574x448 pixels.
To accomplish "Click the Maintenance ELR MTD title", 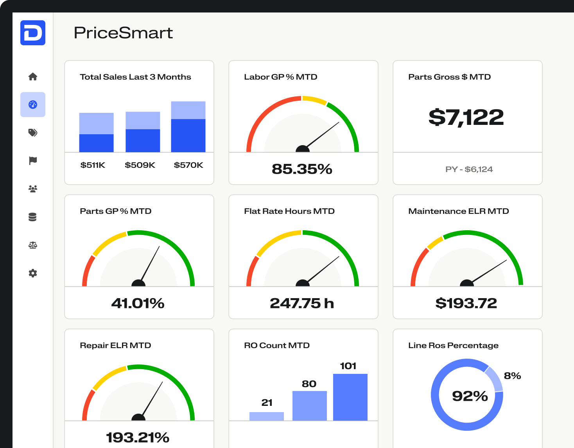I will 459,211.
